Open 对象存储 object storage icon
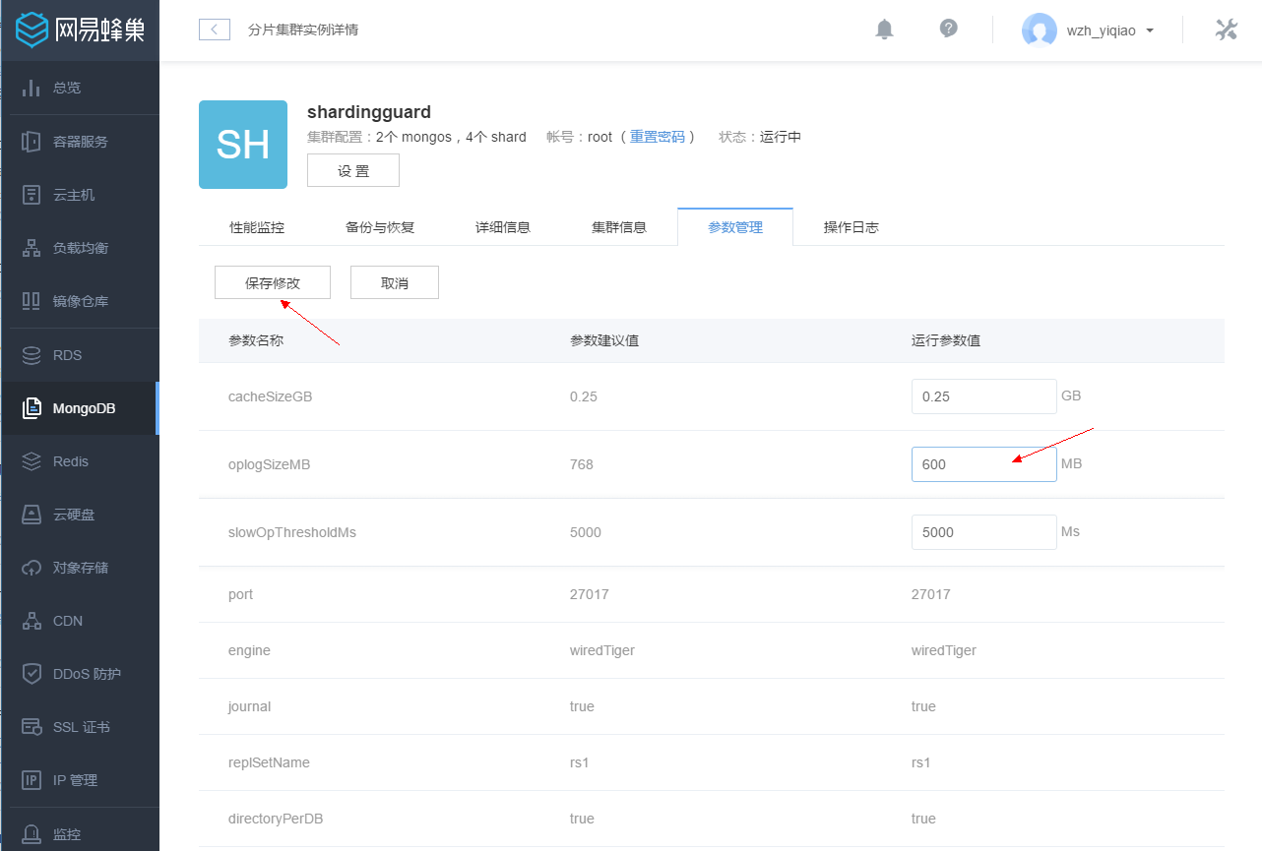Viewport: 1262px width, 851px height. point(32,568)
